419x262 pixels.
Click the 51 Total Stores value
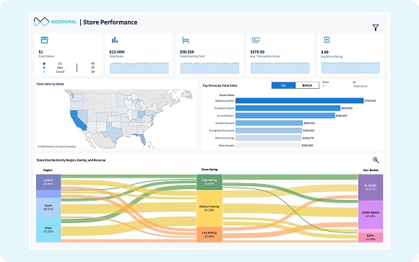tap(40, 52)
